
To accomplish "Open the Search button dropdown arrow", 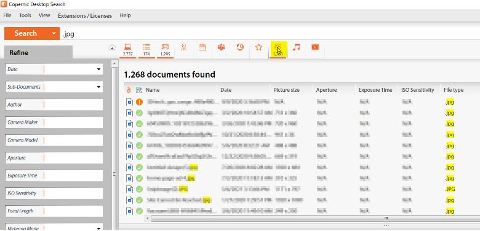I will (54, 33).
